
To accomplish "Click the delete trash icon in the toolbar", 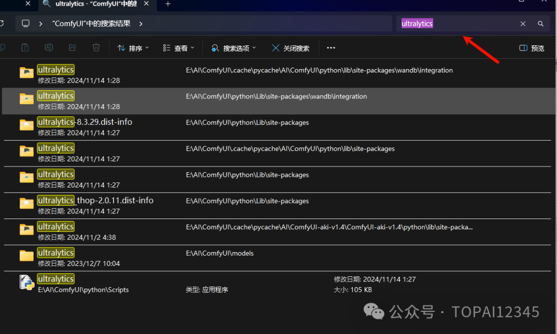I will click(96, 47).
